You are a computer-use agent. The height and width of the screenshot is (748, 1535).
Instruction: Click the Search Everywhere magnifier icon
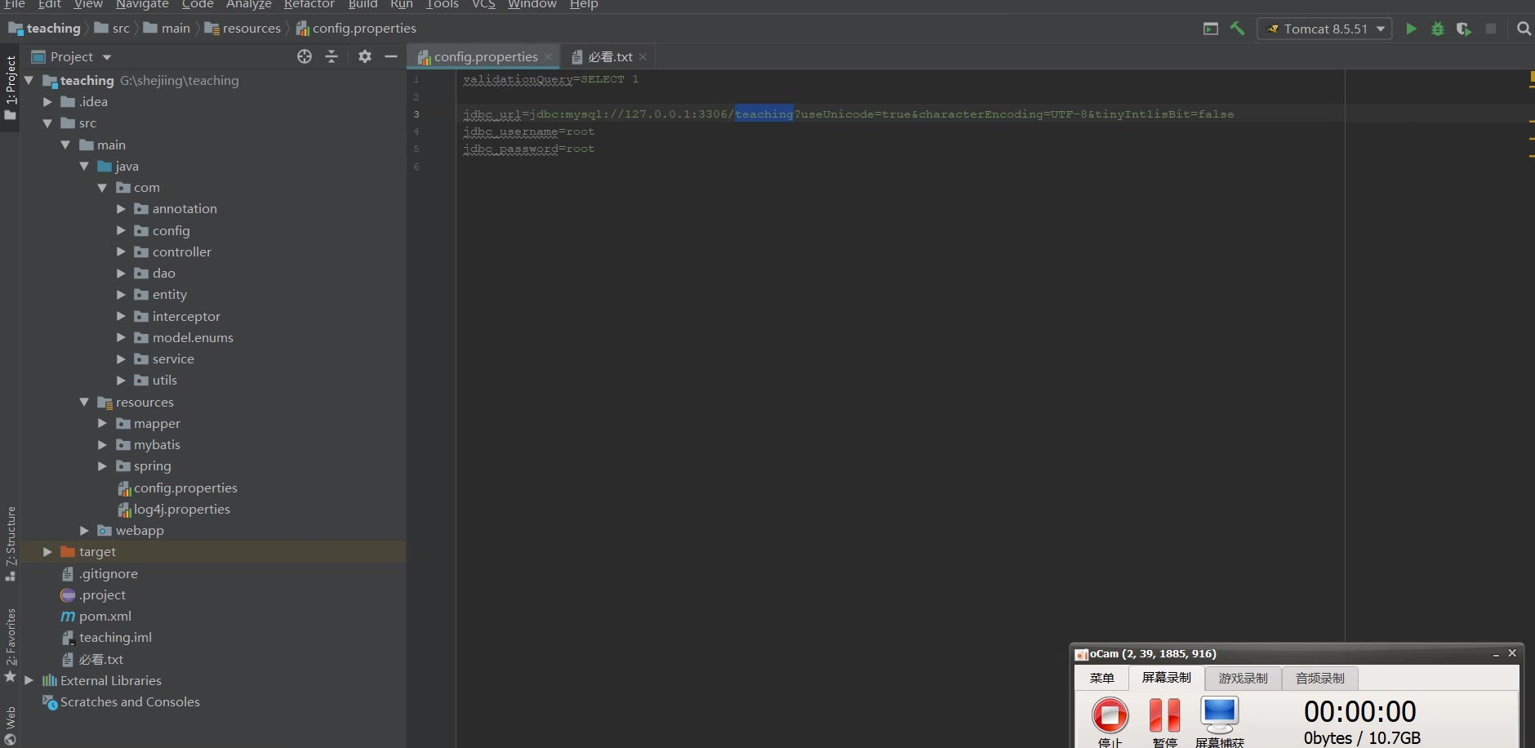click(1524, 29)
